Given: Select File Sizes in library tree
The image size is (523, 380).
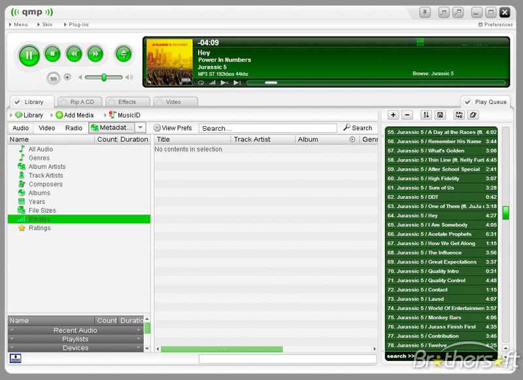Looking at the screenshot, I should pos(42,211).
